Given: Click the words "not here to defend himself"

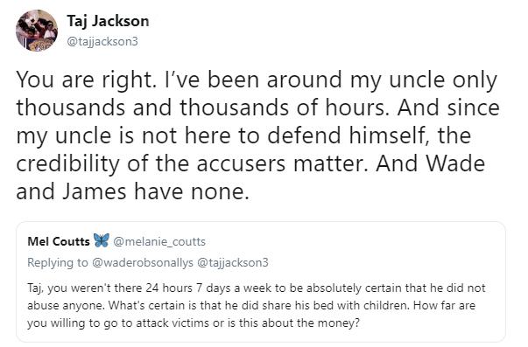Looking at the screenshot, I should (285, 135).
